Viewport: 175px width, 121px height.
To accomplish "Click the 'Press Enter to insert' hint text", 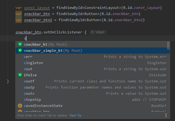I will pos(42,115).
